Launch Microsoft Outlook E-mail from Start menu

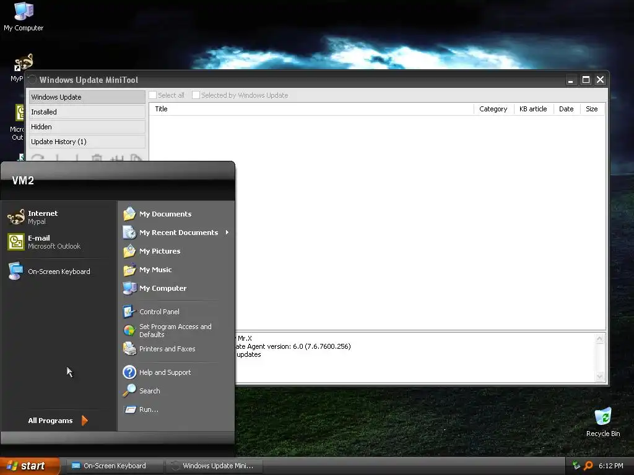point(59,242)
